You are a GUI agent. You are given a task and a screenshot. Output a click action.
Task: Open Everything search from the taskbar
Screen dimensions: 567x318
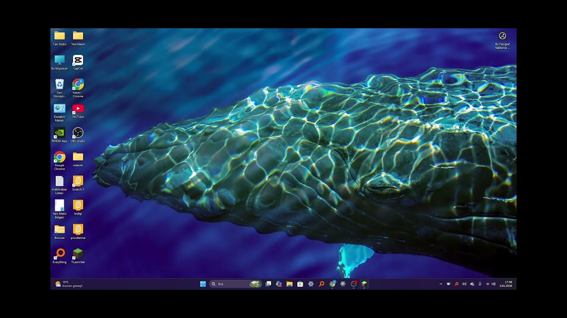(322, 284)
